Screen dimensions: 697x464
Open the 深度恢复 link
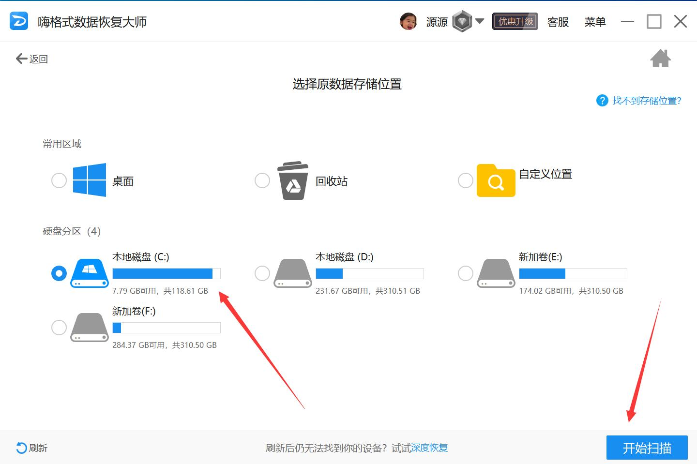[x=429, y=448]
